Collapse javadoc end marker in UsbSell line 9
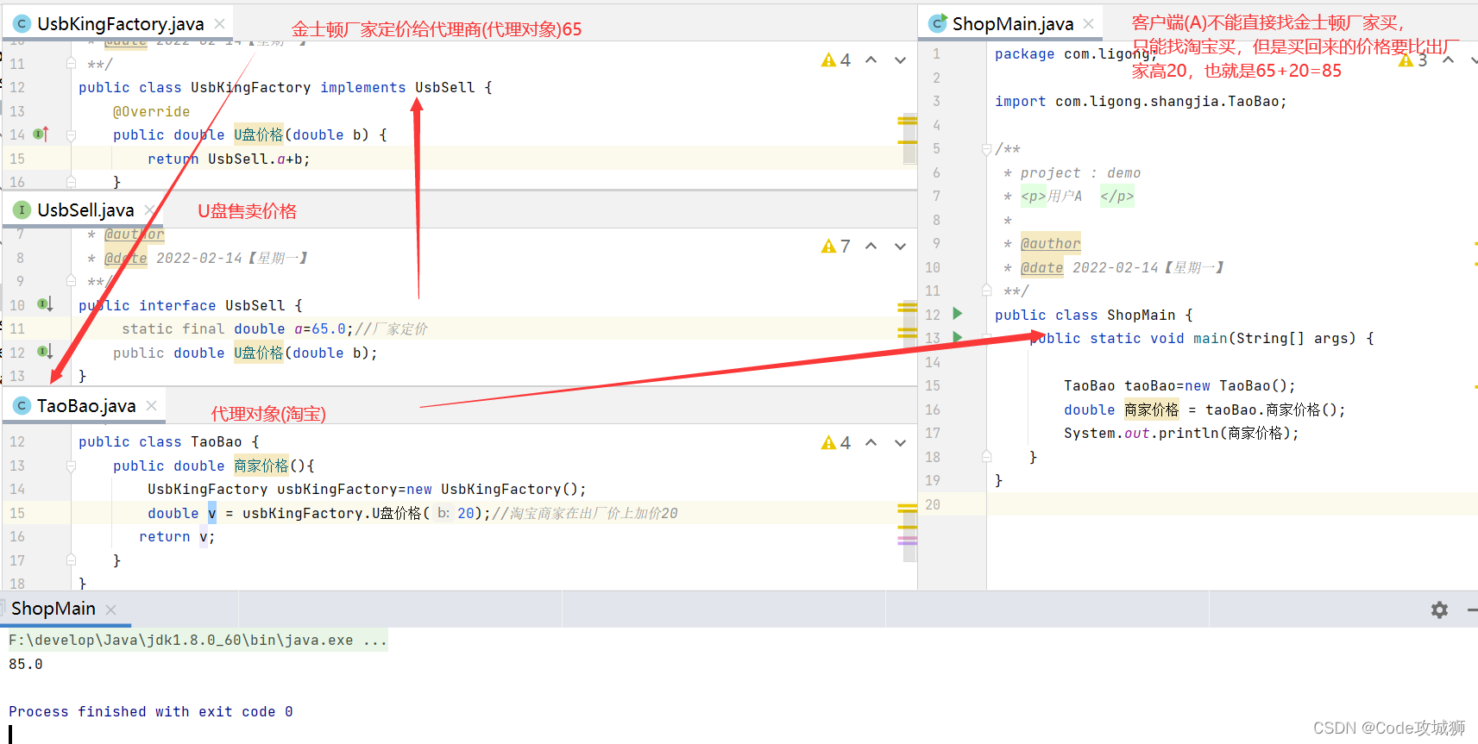This screenshot has height=744, width=1478. (x=72, y=281)
